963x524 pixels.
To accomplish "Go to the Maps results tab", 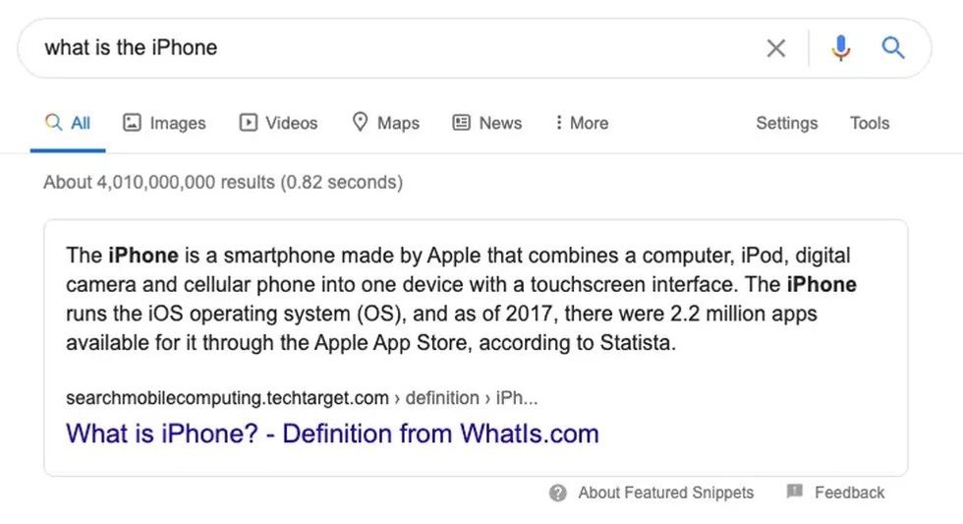I will (x=386, y=123).
